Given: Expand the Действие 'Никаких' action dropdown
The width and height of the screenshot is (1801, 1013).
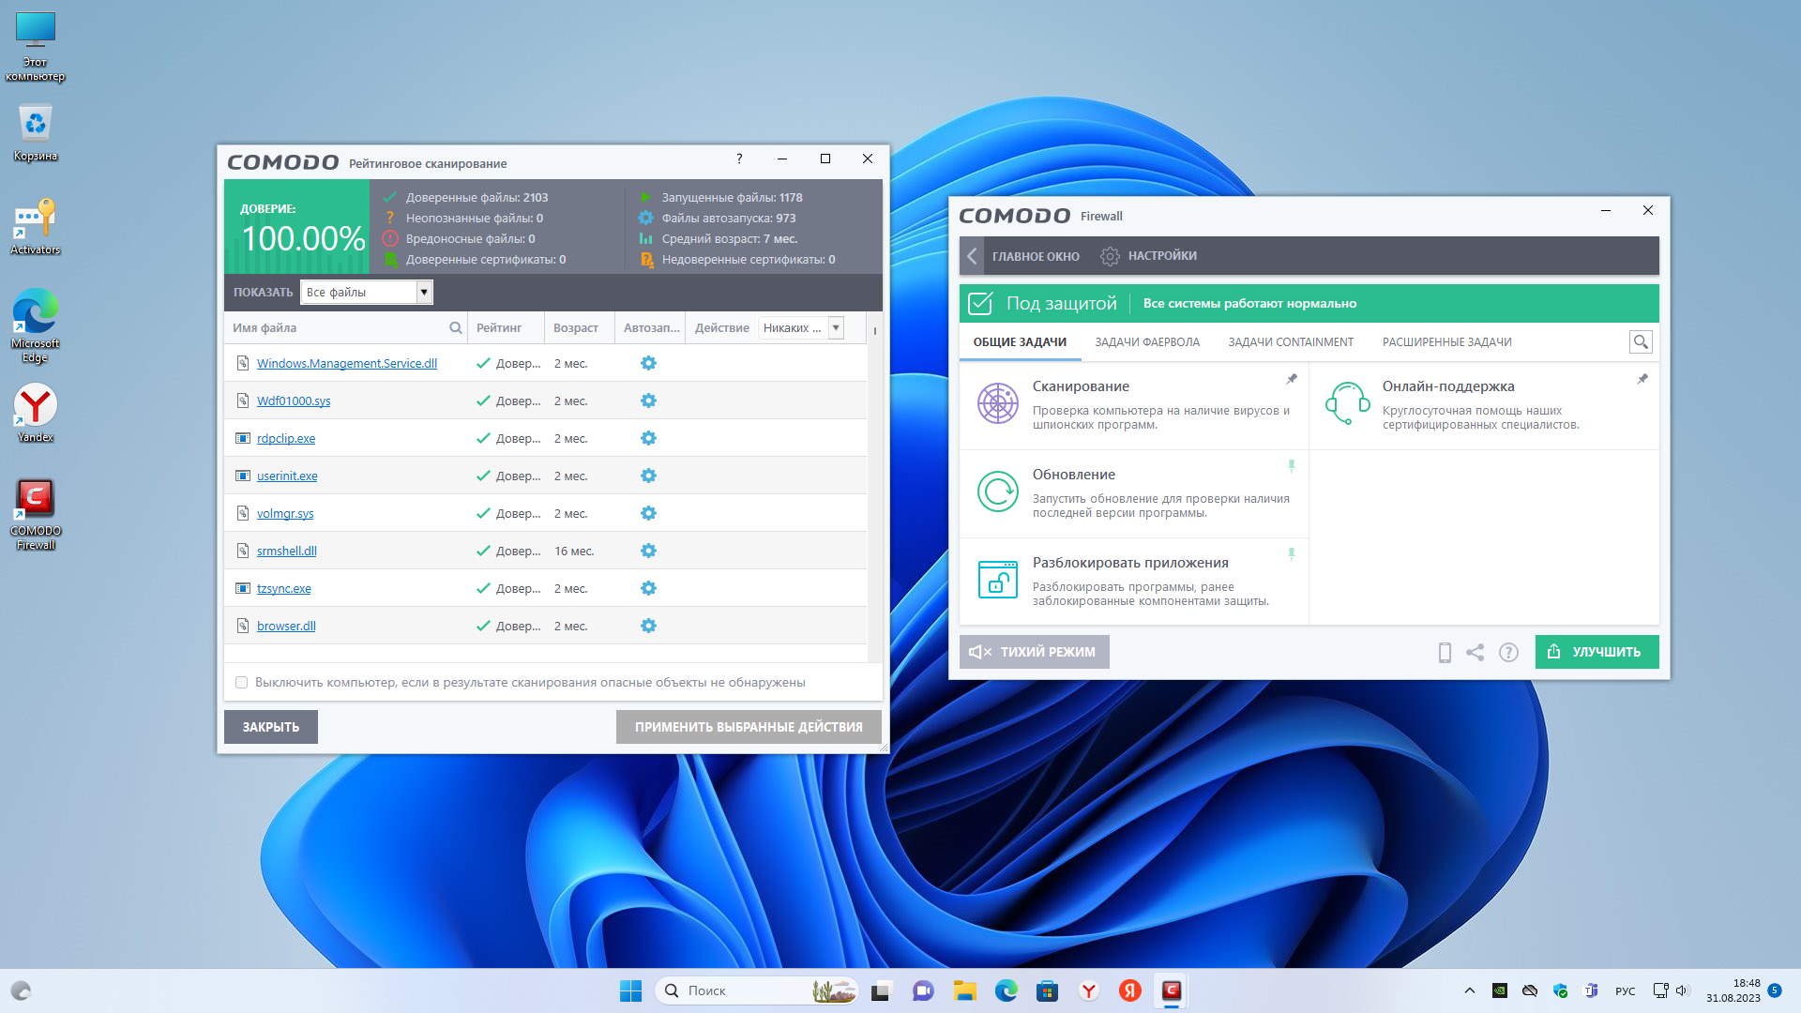Looking at the screenshot, I should pos(836,327).
